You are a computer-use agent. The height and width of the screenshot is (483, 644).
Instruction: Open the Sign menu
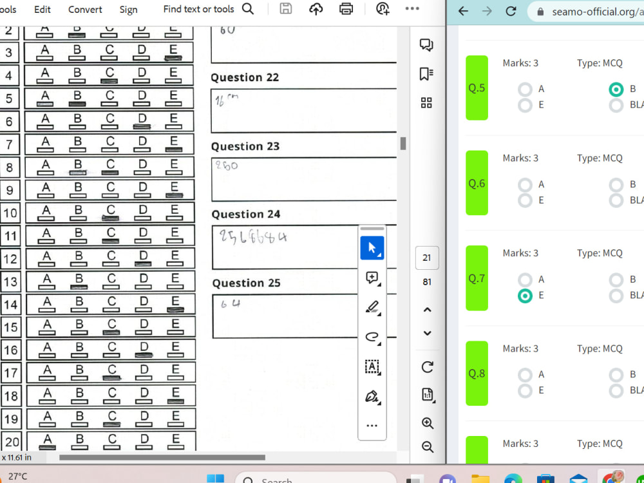tap(128, 10)
